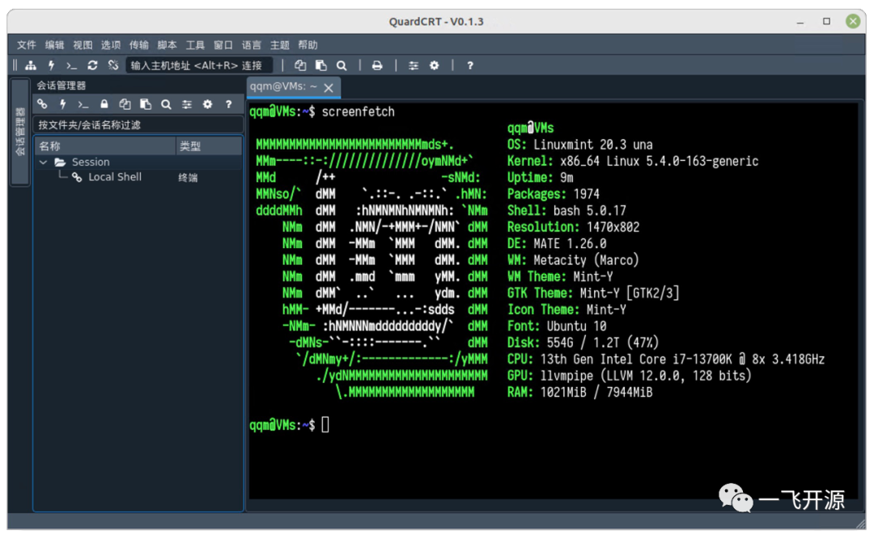This screenshot has height=539, width=874.
Task: Click the 类型 column header
Action: 209,146
